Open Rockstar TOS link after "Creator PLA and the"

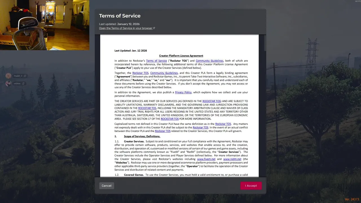pyautogui.click(x=163, y=131)
